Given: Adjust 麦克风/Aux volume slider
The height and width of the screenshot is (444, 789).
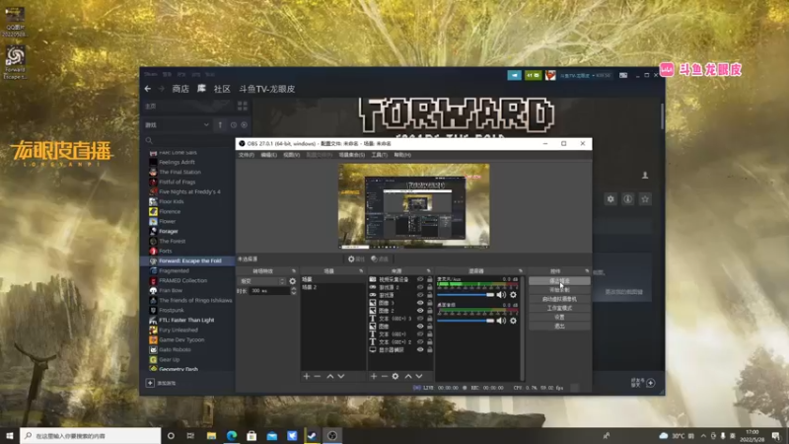Looking at the screenshot, I should [x=466, y=294].
